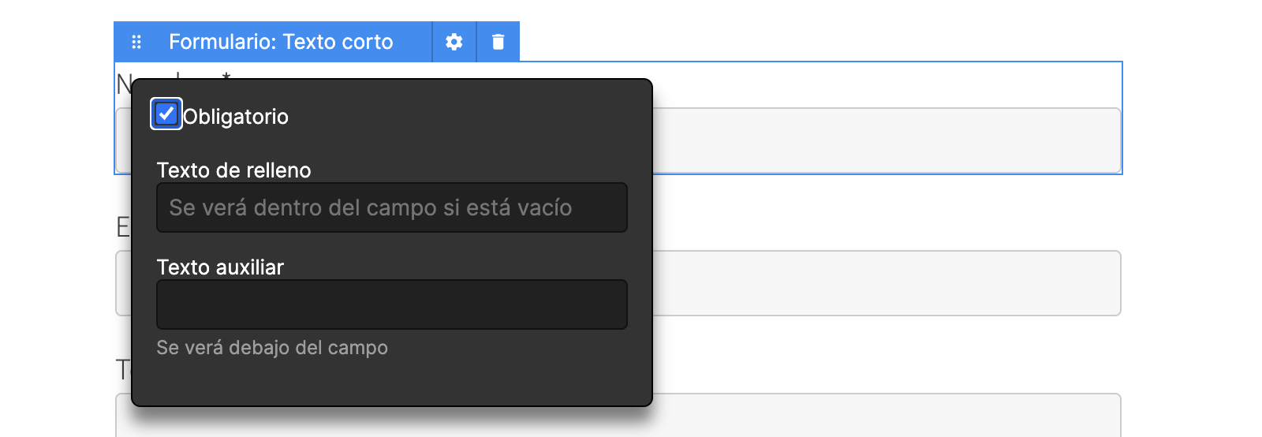Screen dimensions: 1262x437
Task: Select the Formulario: Texto corto block title
Action: coord(281,42)
